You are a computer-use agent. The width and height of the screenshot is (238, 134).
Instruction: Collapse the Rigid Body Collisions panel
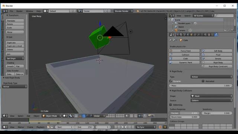tap(170, 91)
